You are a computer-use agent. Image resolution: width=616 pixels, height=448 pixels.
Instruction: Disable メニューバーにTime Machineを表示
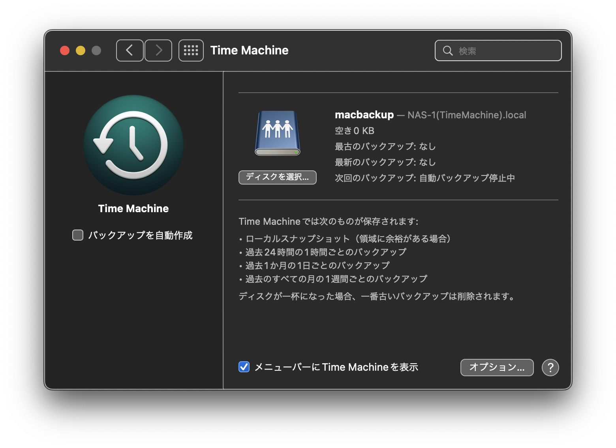(x=244, y=367)
